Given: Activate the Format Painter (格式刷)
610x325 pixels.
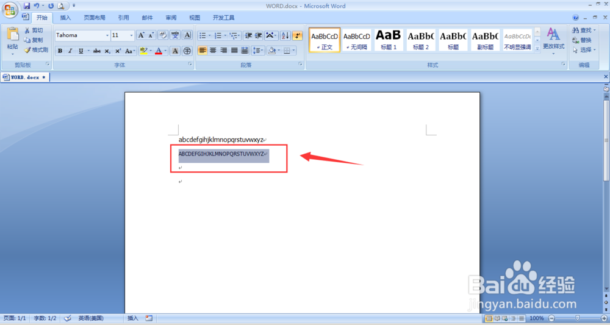Looking at the screenshot, I should click(x=36, y=50).
